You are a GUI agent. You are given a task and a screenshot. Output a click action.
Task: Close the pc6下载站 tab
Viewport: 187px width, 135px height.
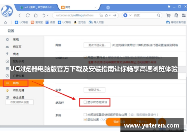point(54,7)
